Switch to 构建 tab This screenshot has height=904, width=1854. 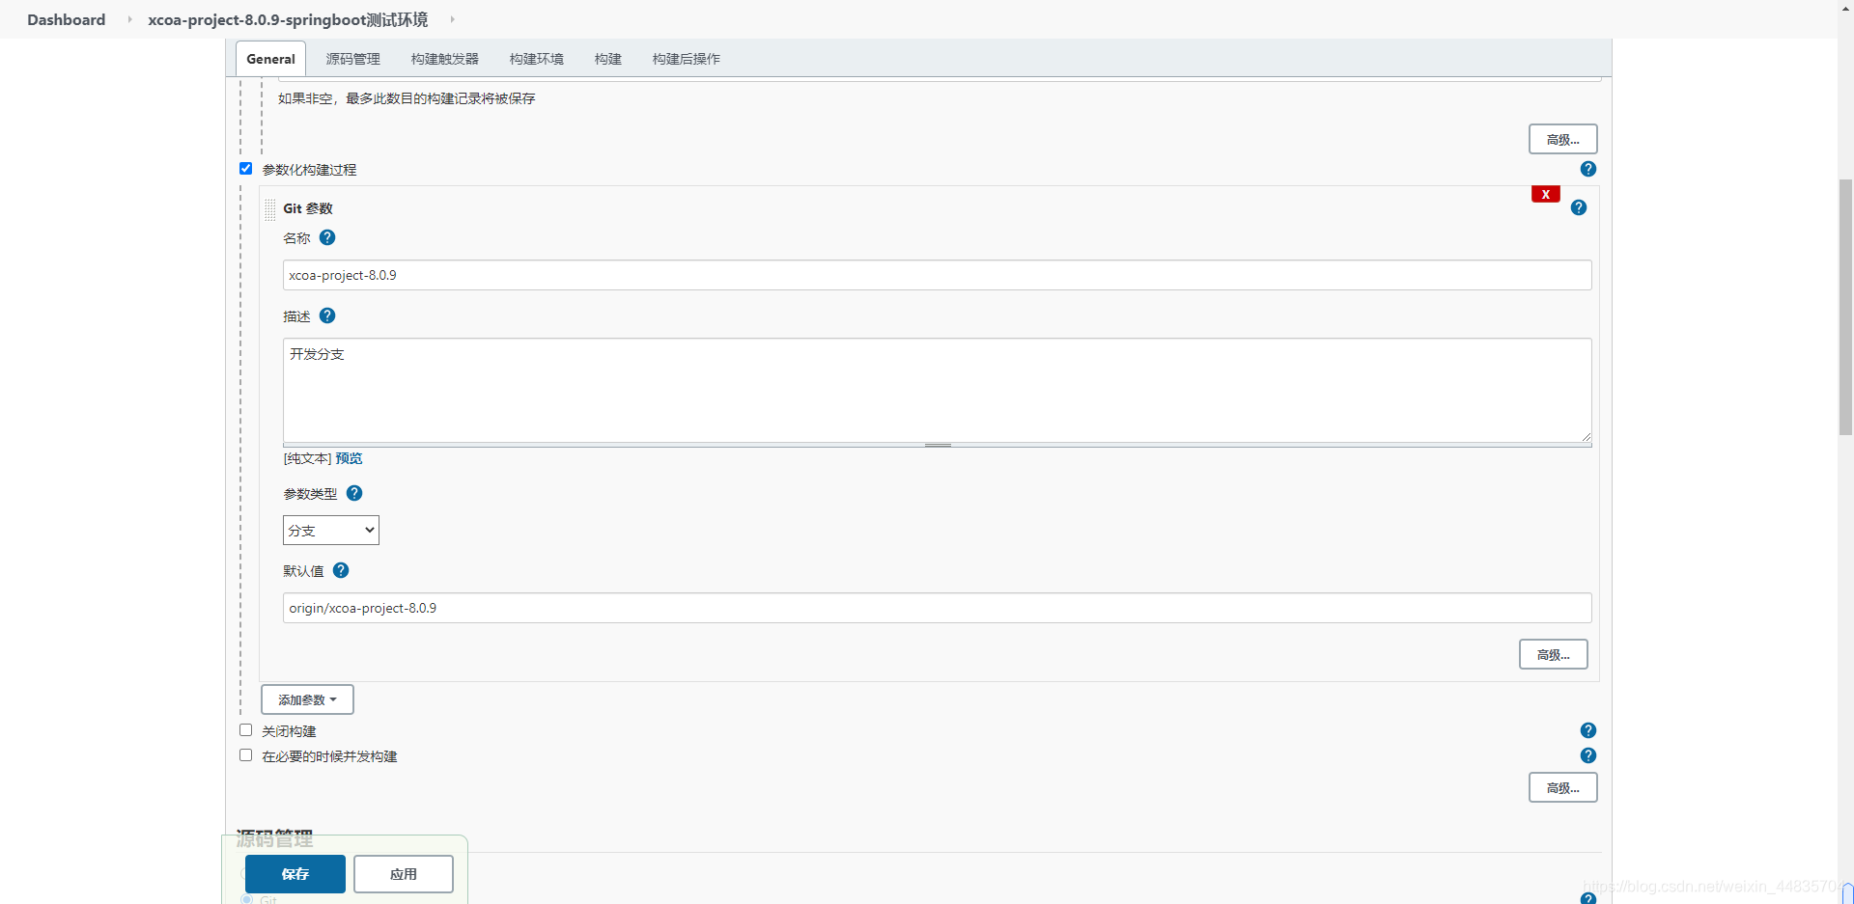(x=608, y=59)
